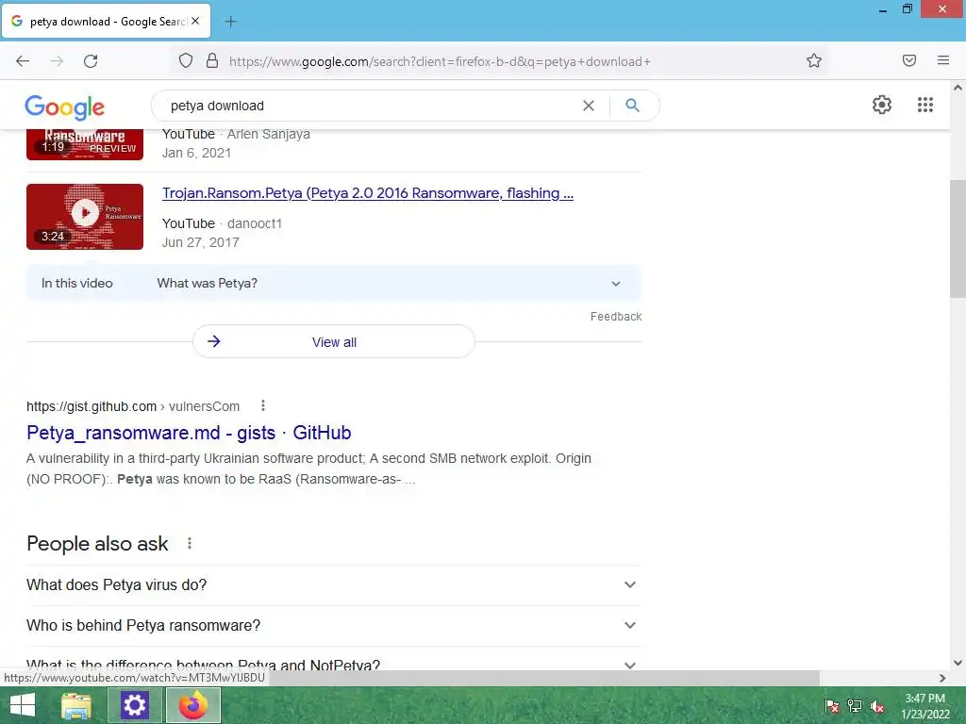Go to the Google homepage logo

pos(65,107)
